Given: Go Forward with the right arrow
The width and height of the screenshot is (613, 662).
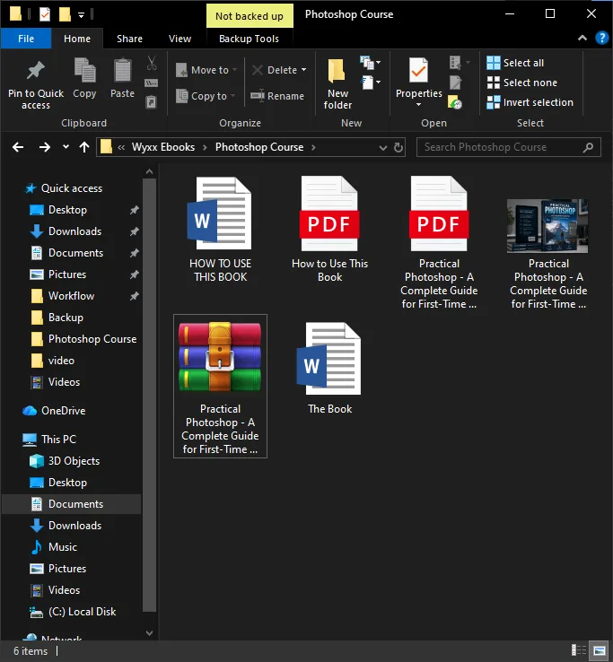Looking at the screenshot, I should 44,147.
